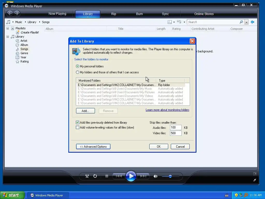This screenshot has height=199, width=265.
Task: Toggle Add files previously deleted from library
Action: (77, 122)
